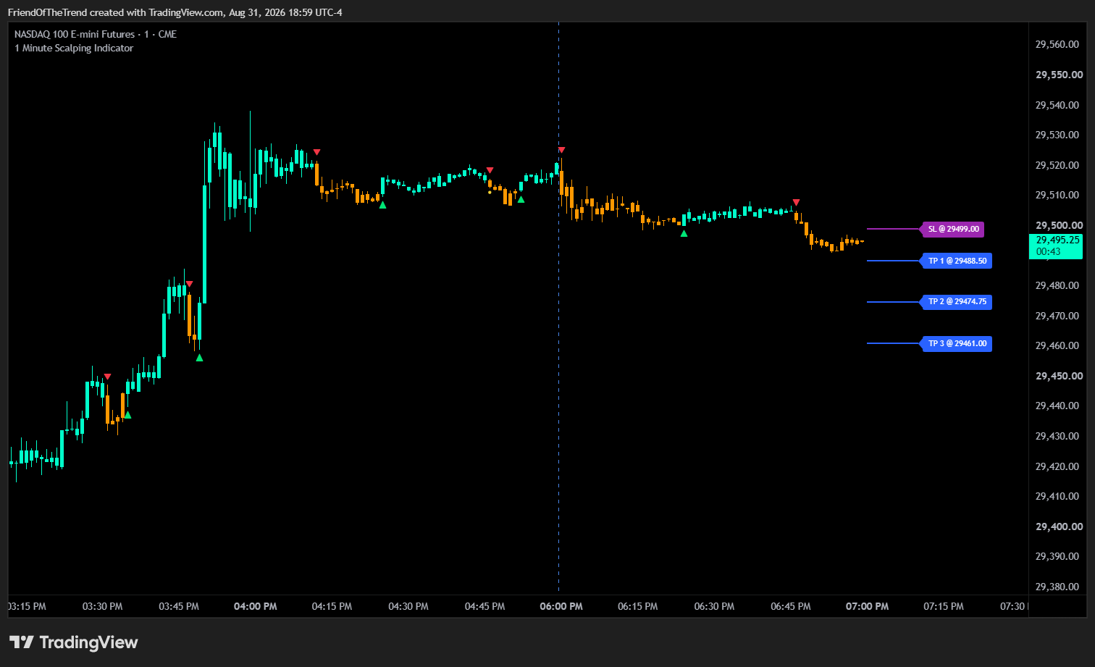Click the red sell arrow on the 06:00 PM dashed line

point(561,151)
